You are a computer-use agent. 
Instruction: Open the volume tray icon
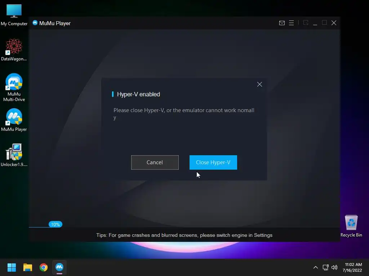point(334,267)
